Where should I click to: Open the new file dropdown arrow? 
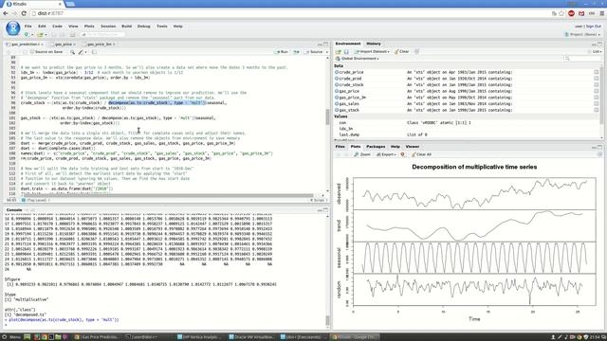point(32,34)
